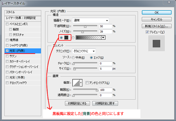Select the 中央 source radio button
This screenshot has width=176, height=121.
tap(73, 57)
